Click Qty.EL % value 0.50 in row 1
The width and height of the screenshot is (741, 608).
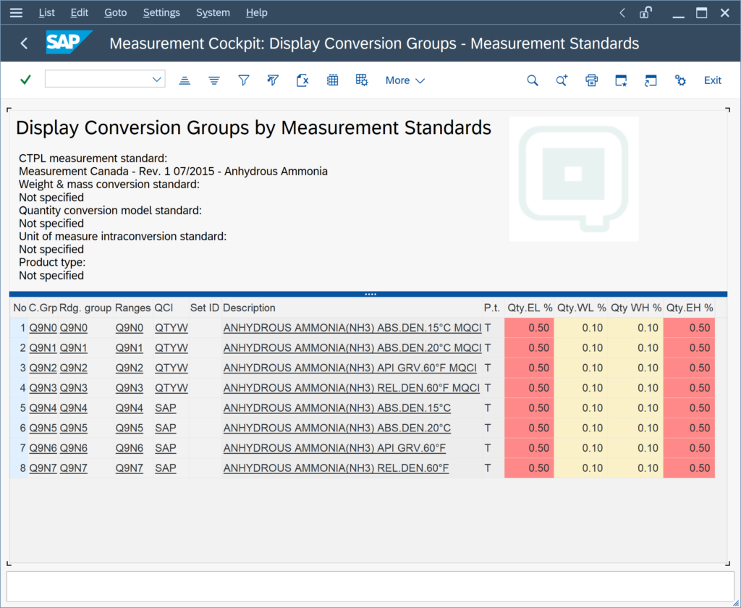click(x=529, y=328)
